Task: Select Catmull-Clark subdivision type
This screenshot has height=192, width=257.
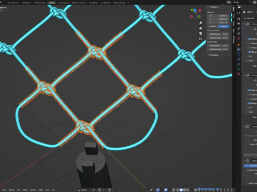Action: [251, 166]
